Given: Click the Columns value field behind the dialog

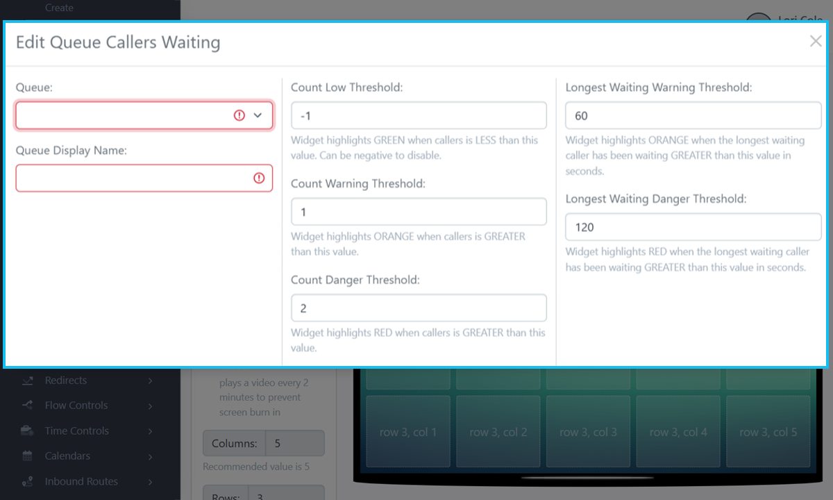Looking at the screenshot, I should point(295,443).
